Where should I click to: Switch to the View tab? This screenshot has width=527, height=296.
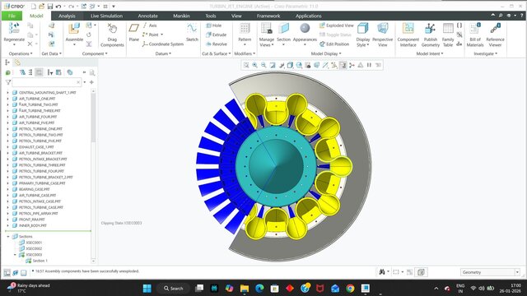coord(236,16)
